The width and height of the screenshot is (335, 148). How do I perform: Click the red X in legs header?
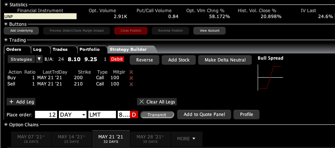click(131, 72)
